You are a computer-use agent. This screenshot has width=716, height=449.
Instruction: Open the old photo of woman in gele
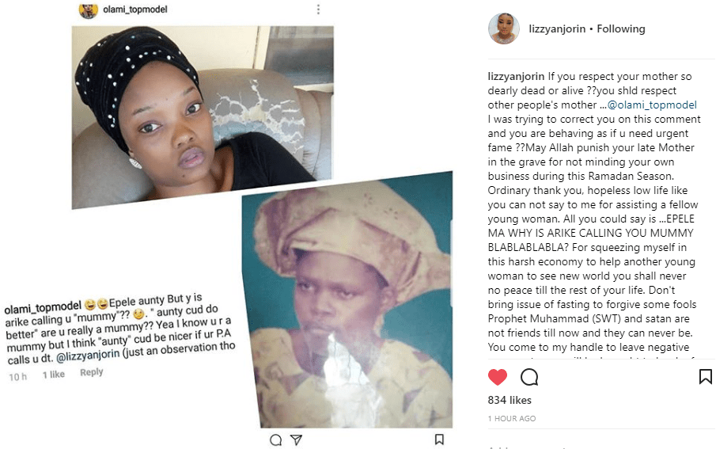point(348,301)
